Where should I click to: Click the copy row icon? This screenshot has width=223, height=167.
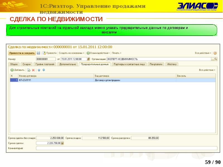29,70
